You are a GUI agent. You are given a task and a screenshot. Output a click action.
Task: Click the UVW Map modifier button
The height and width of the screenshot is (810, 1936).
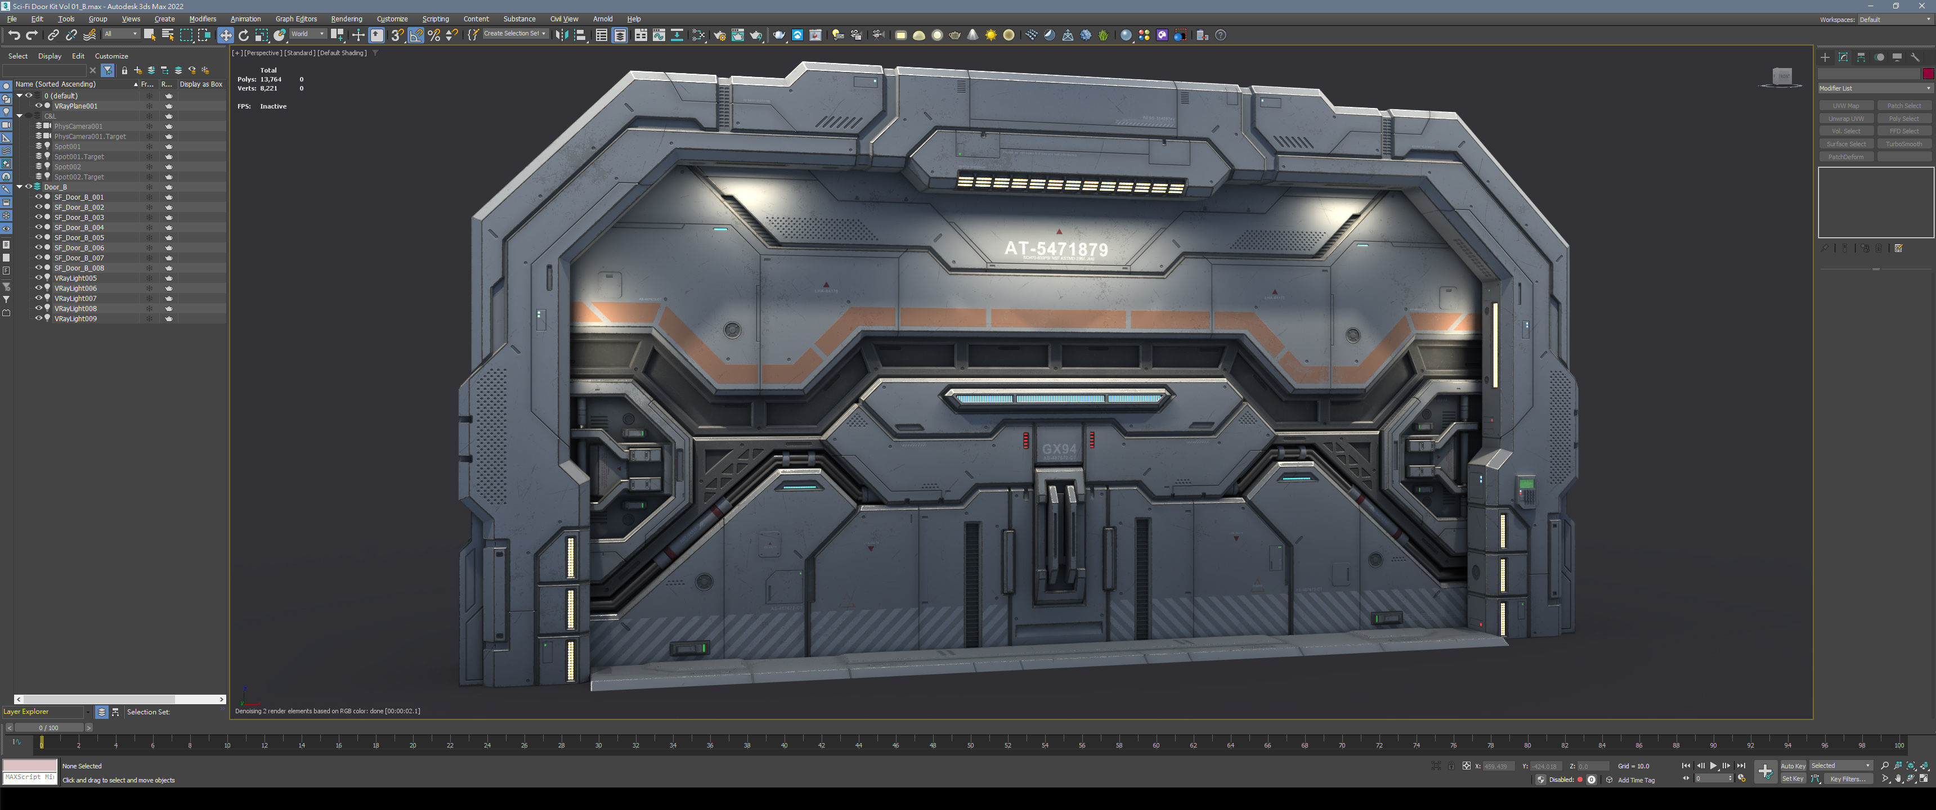pyautogui.click(x=1846, y=106)
